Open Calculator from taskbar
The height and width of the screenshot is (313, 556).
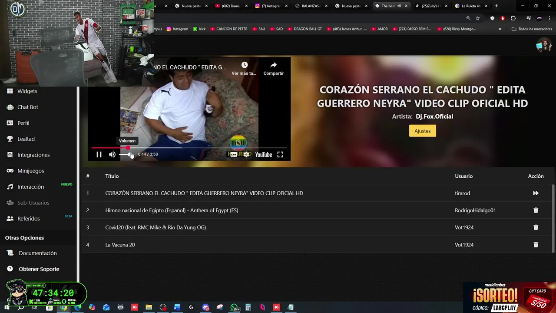coord(248,307)
